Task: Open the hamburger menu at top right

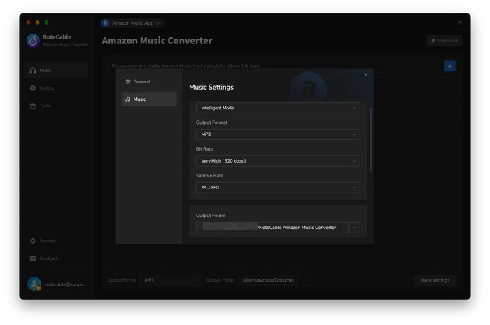Action: (460, 23)
